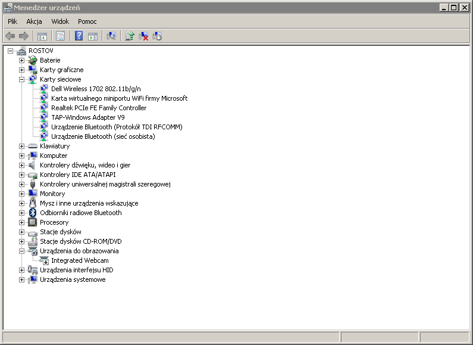
Task: Select the ROSTOV computer icon
Action: pos(21,51)
